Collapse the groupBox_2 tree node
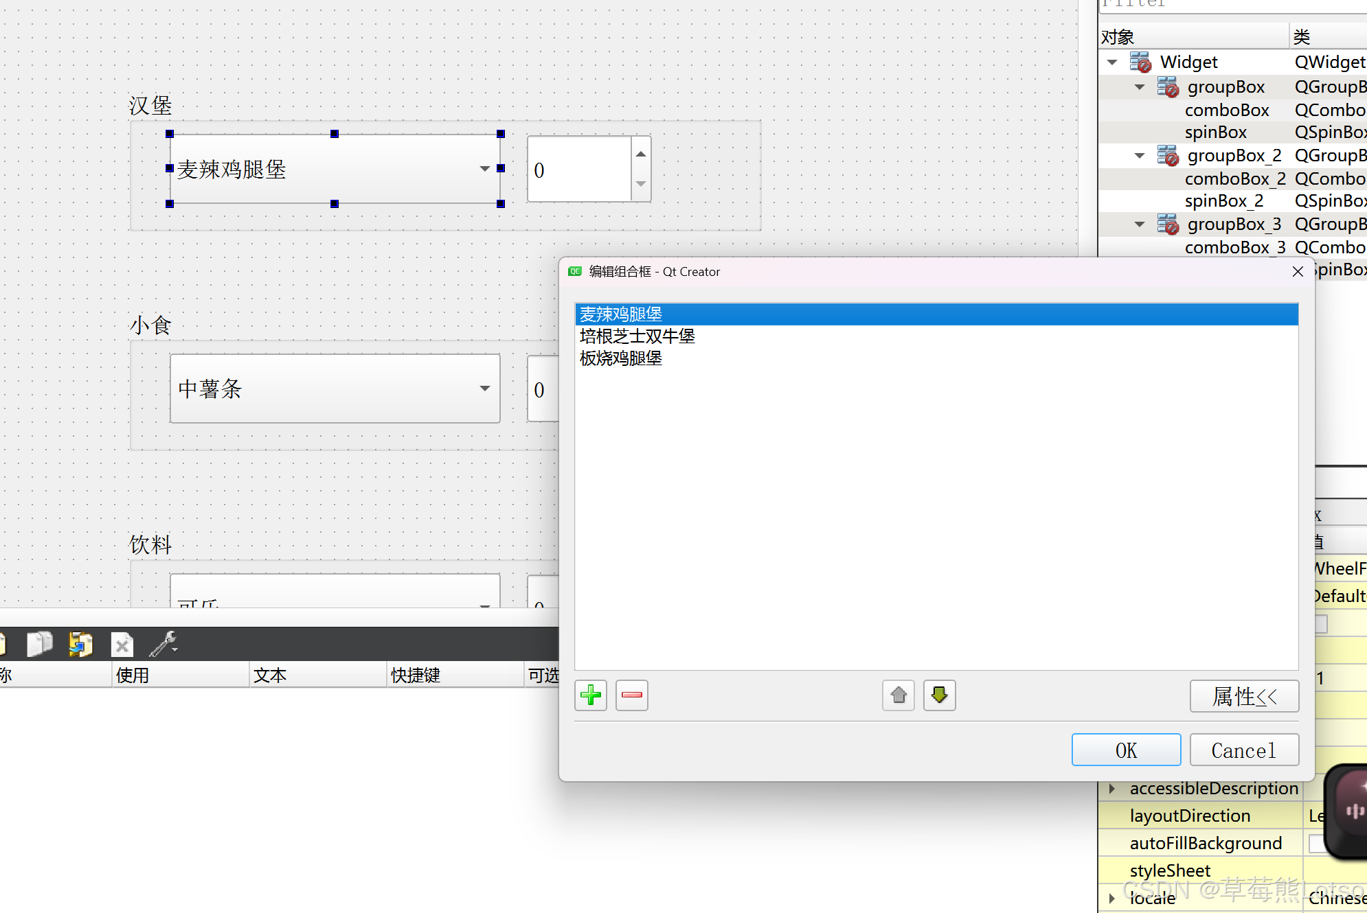Viewport: 1367px width, 913px height. [1140, 156]
